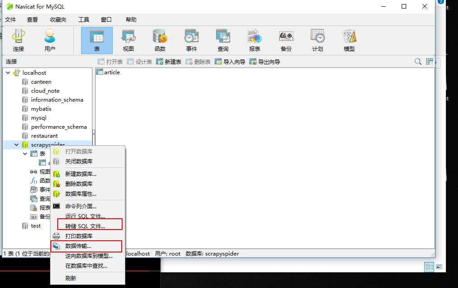
Task: Choose 逆向数据库到模型... in context menu
Action: (87, 256)
